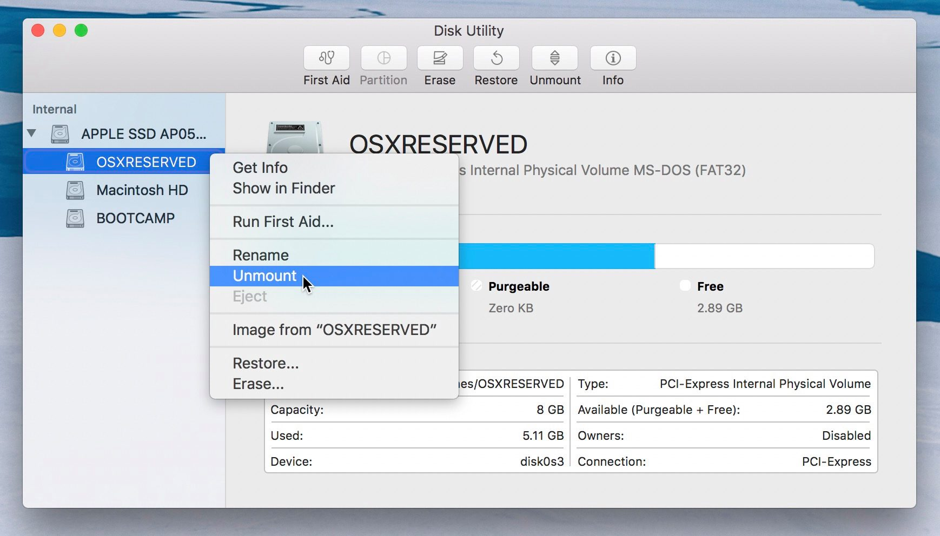The width and height of the screenshot is (940, 536).
Task: Click the First Aid toolbar icon
Action: (327, 58)
